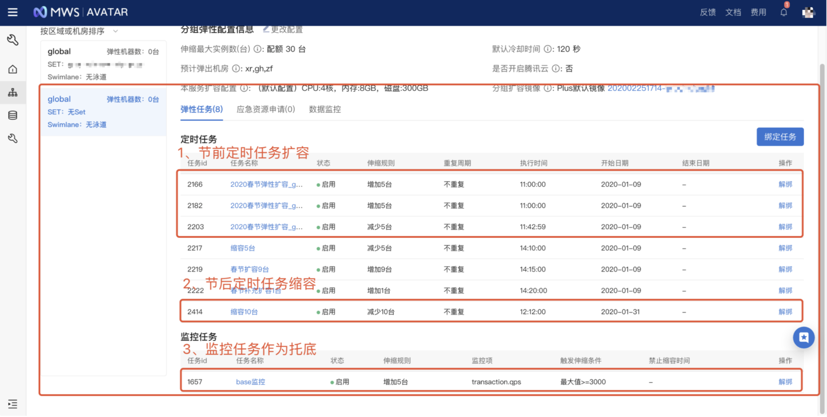Toggle sidebar collapse icon at bottom
The width and height of the screenshot is (827, 417).
tap(12, 404)
